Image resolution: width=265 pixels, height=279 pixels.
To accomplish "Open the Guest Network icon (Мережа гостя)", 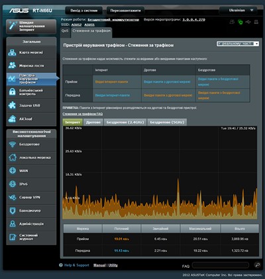I will pos(12,65).
